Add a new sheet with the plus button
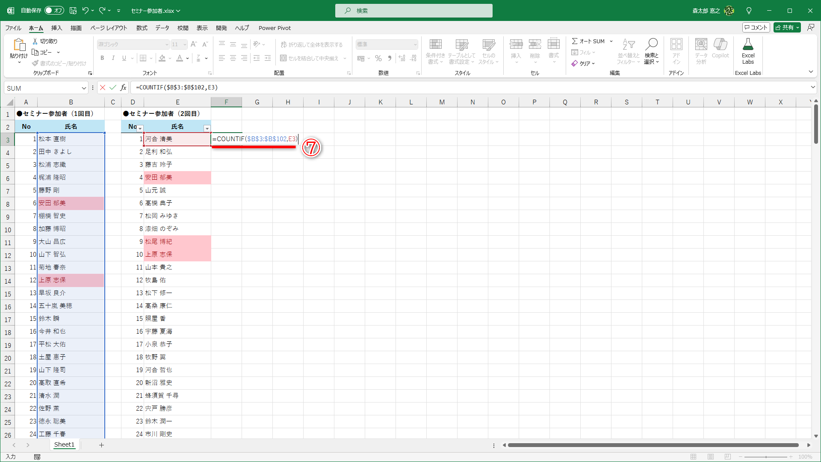This screenshot has width=821, height=462. pos(101,445)
